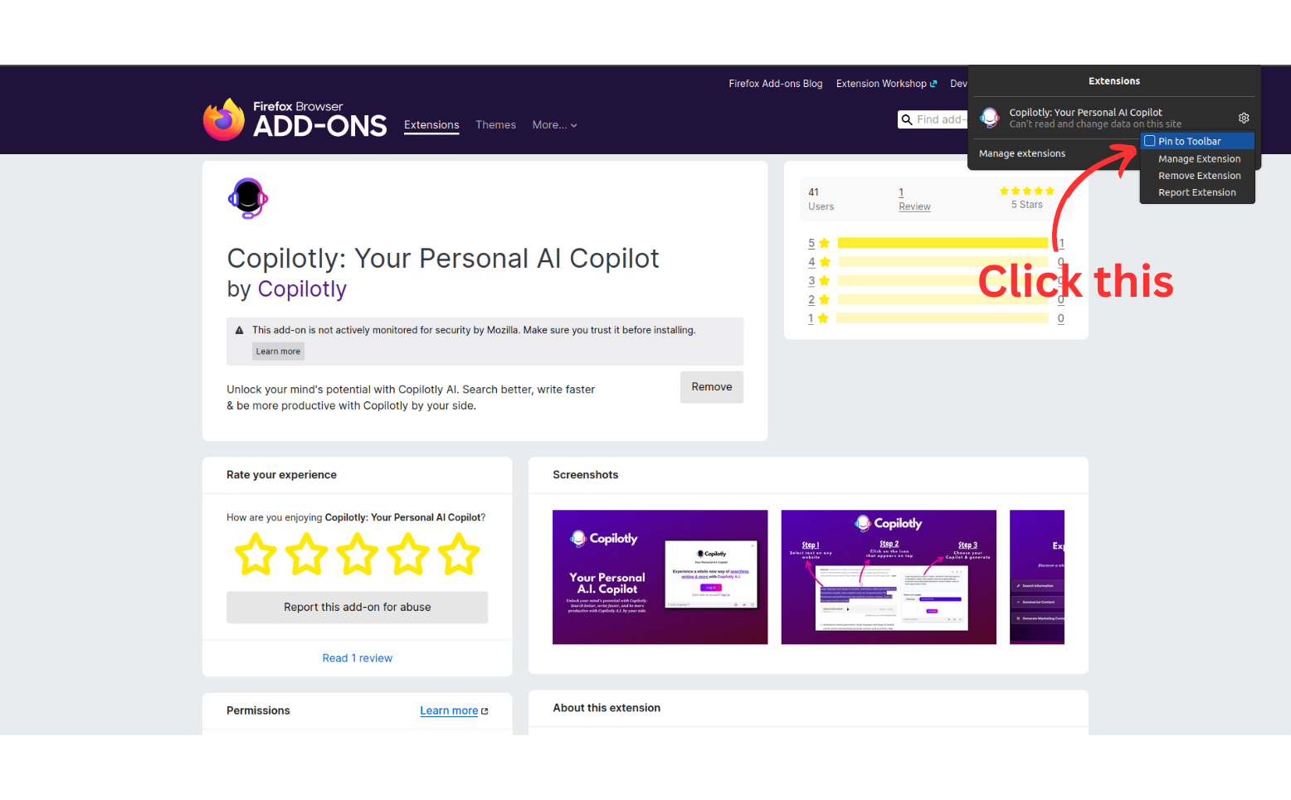Viewport: 1291px width, 800px height.
Task: Open the first Copilotly screenshot thumbnail
Action: [x=660, y=577]
